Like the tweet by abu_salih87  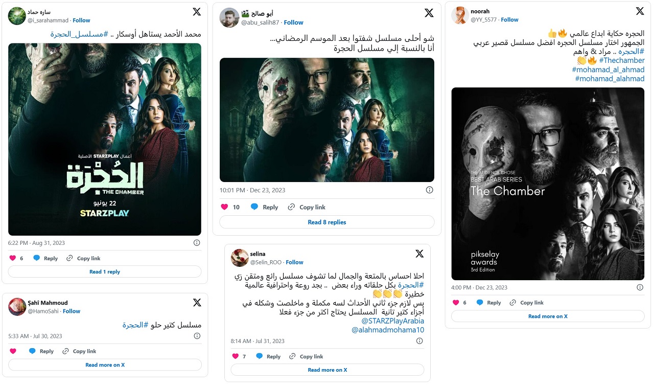(x=224, y=207)
